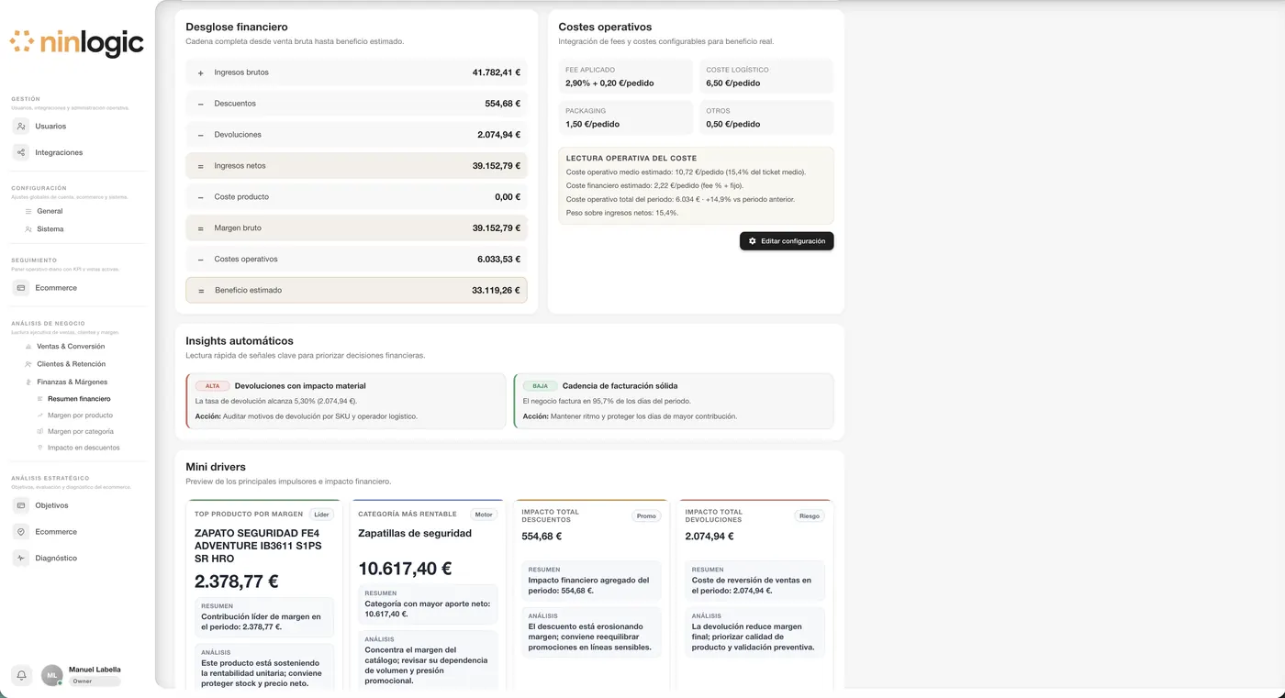The height and width of the screenshot is (698, 1285).
Task: Click the Diagnóstico pulse icon
Action: tap(21, 558)
